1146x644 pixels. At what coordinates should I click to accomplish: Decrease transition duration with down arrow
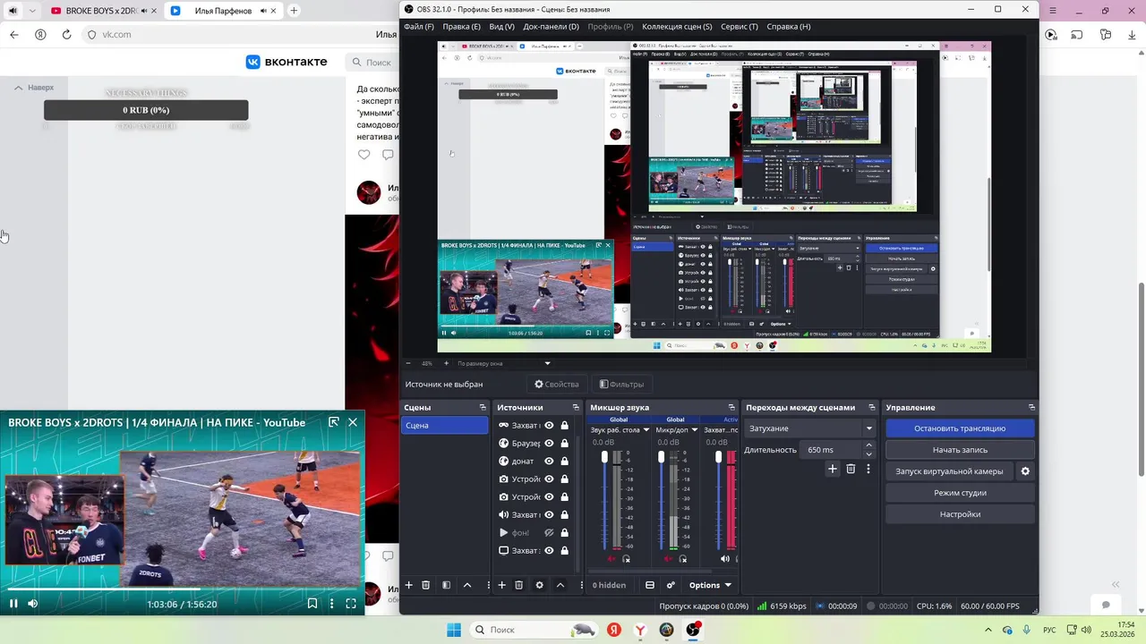[868, 454]
